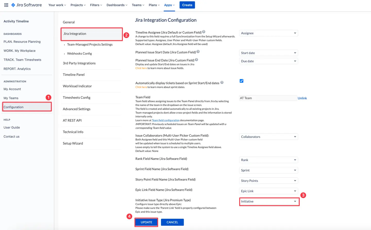Open the Story Points field dropdown
371x230 pixels.
(268, 181)
